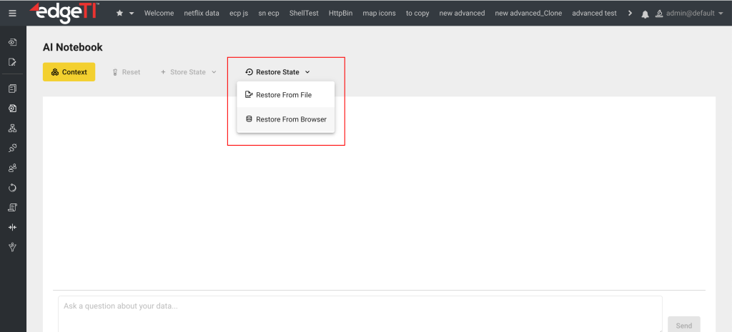Click the circular refresh icon in sidebar
The image size is (732, 332).
point(12,188)
